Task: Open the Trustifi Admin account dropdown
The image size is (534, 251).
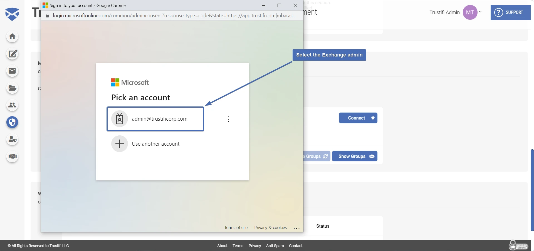Action: pos(481,12)
